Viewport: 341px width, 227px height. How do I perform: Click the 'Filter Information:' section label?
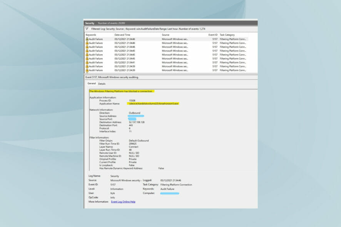[99, 138]
